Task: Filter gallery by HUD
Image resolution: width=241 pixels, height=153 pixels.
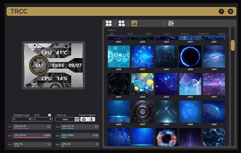Action: (x=148, y=34)
